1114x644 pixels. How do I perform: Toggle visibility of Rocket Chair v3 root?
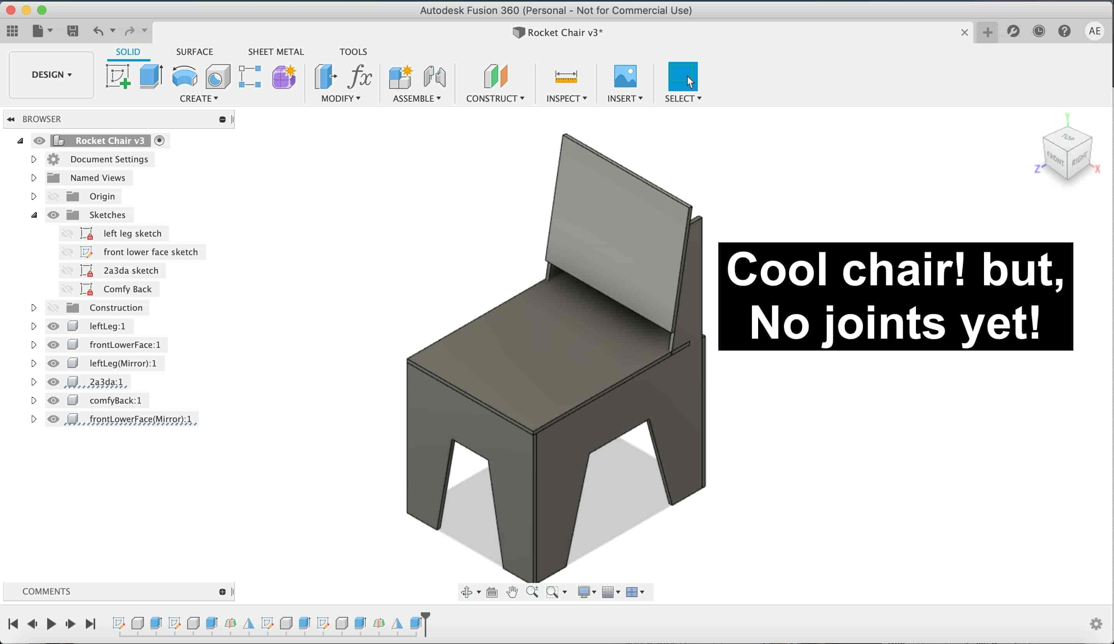[39, 140]
